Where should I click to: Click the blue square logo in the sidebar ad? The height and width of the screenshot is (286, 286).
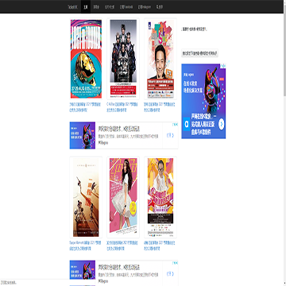(187, 125)
